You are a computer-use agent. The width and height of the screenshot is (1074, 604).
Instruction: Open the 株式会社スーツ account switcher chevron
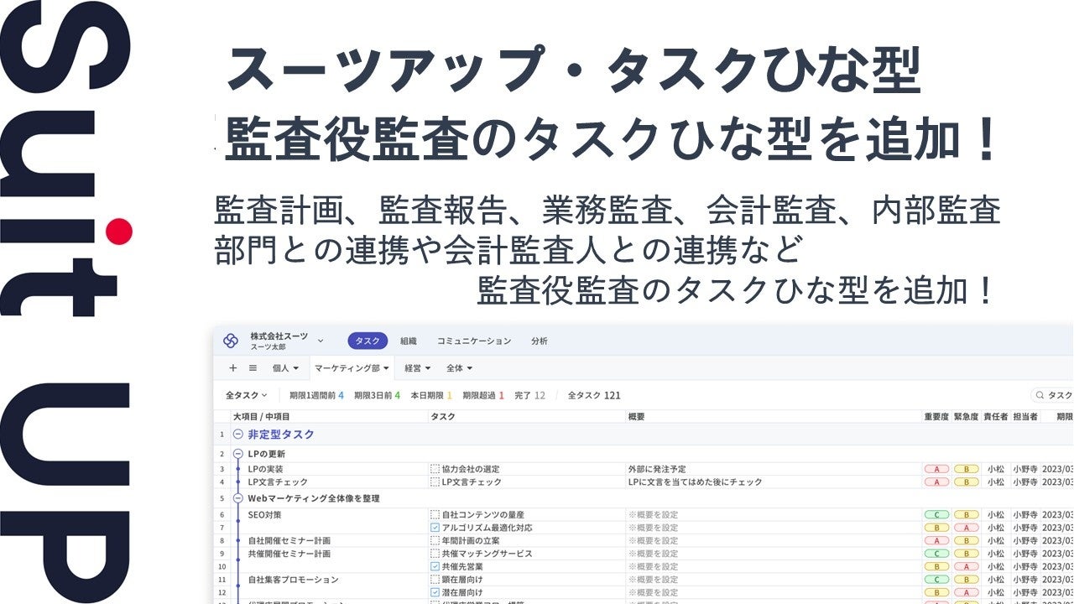321,341
